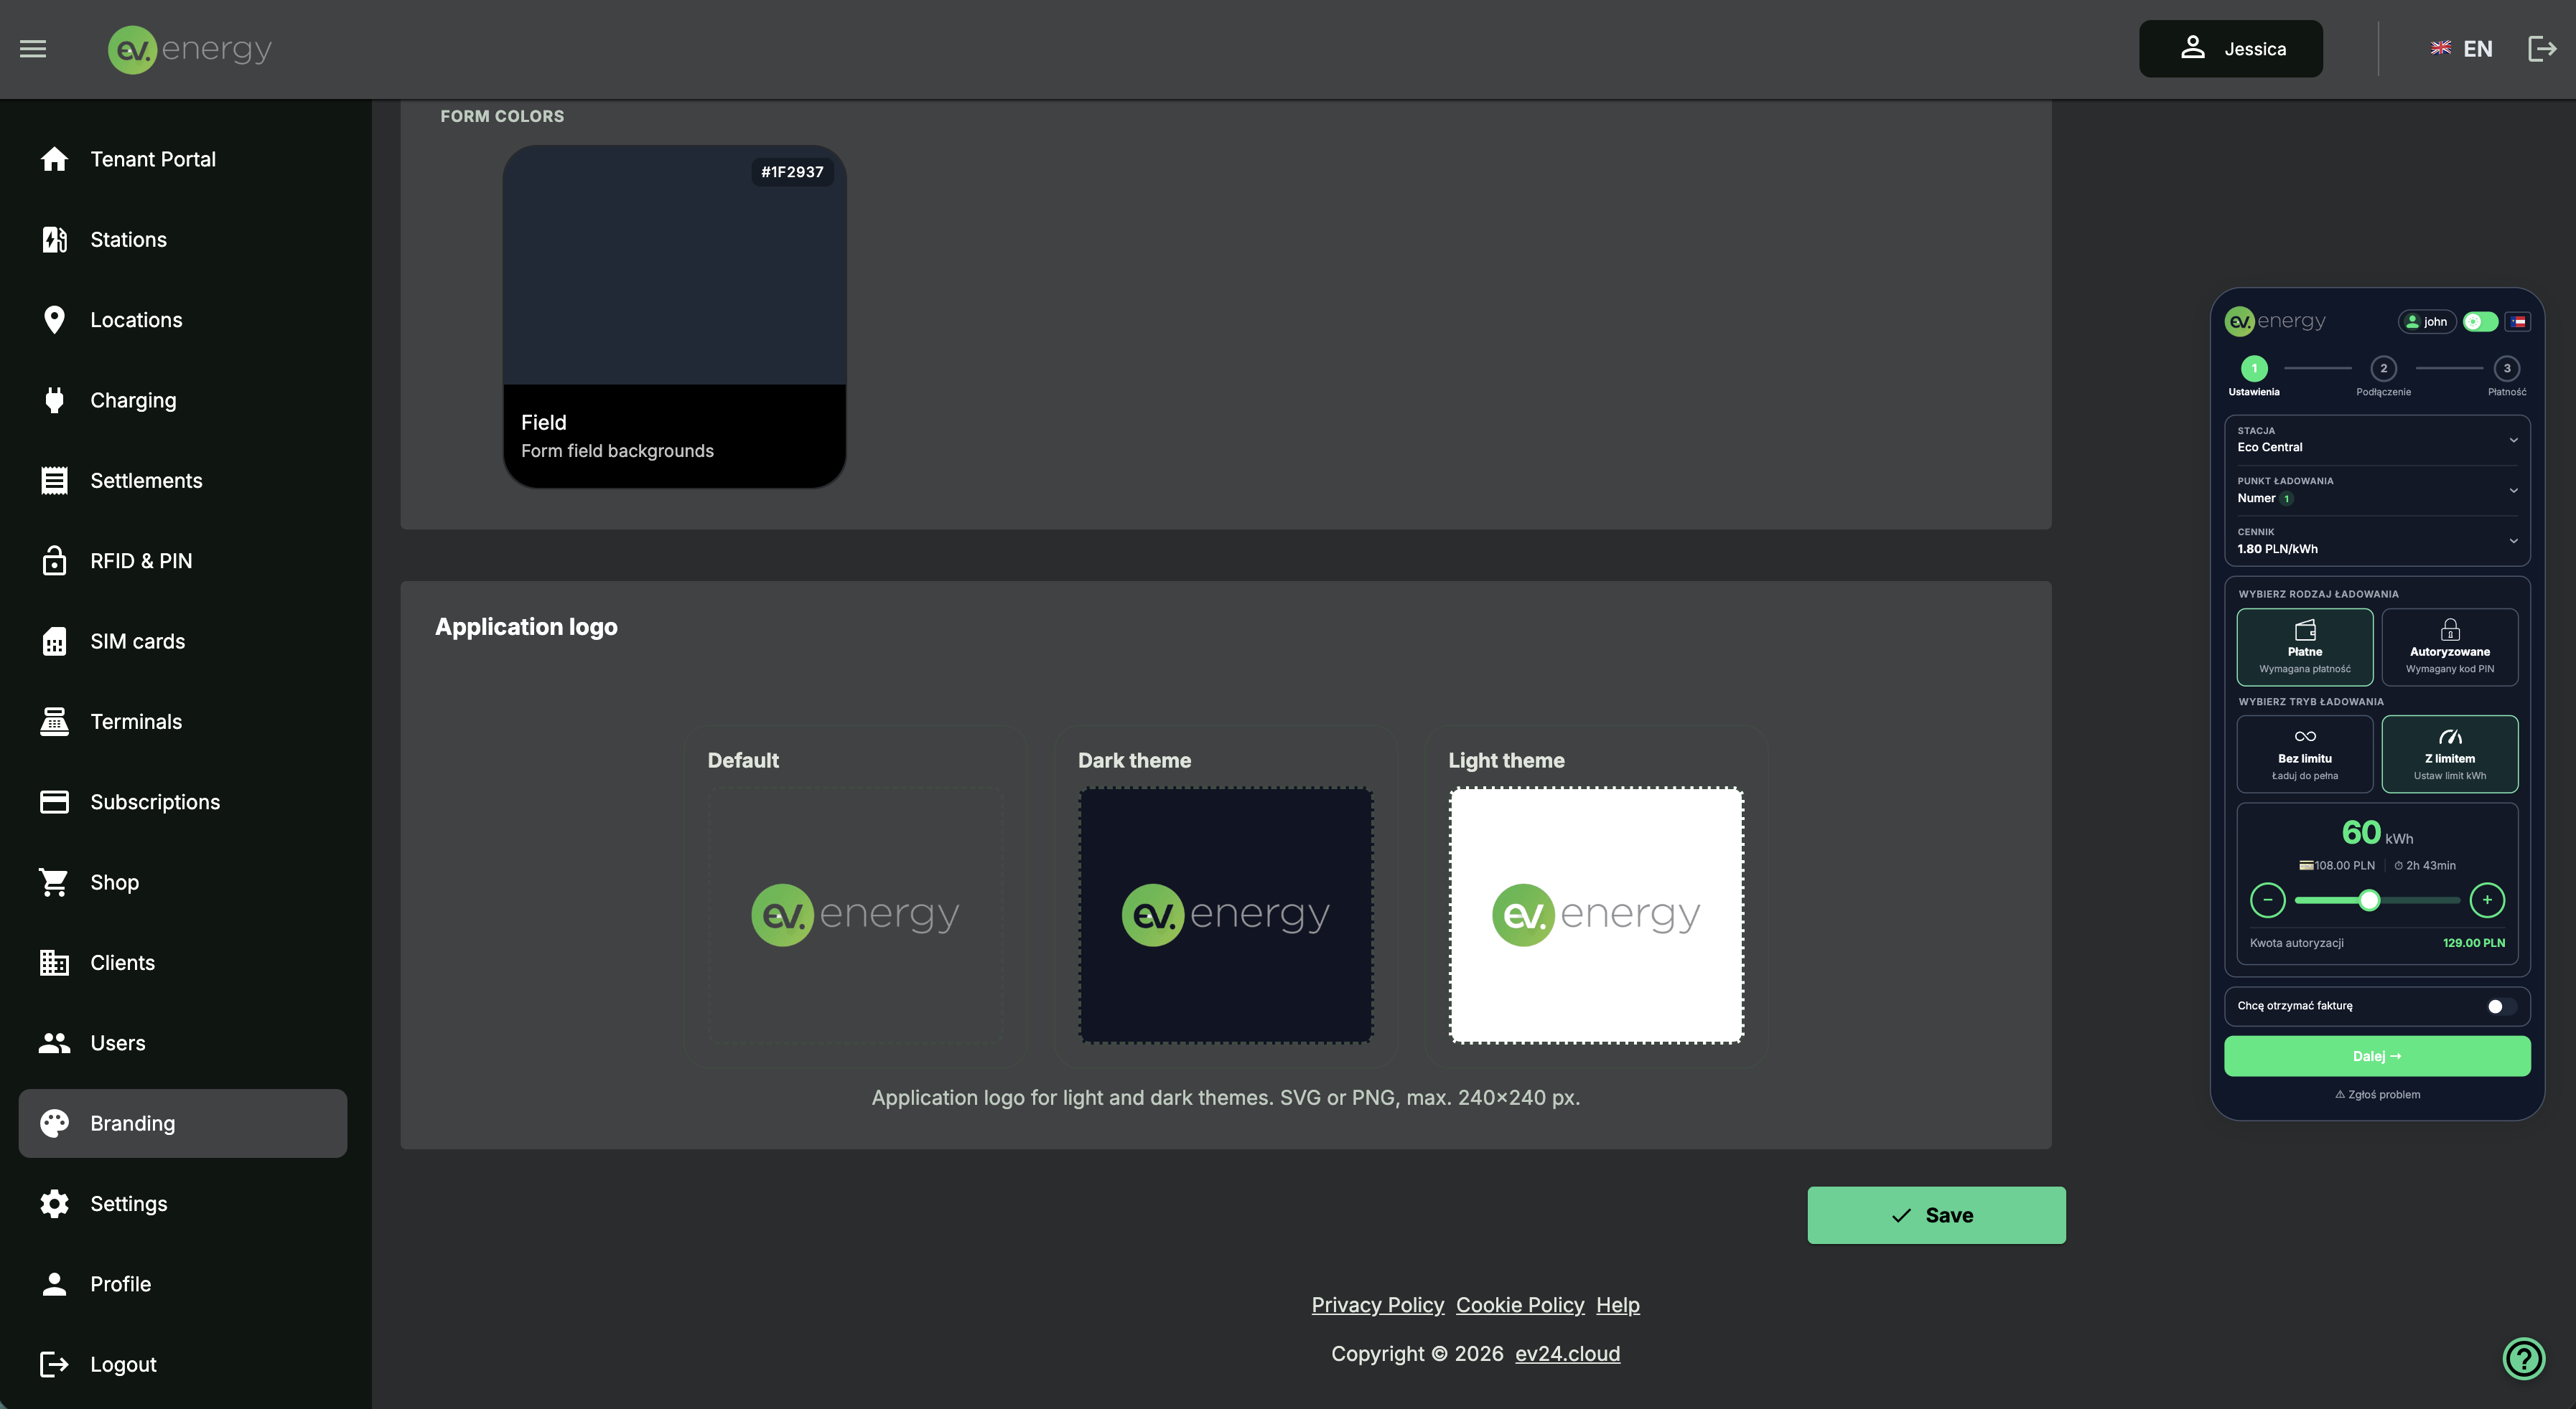Click the preview language flag icon
The image size is (2576, 1409).
tap(2518, 322)
